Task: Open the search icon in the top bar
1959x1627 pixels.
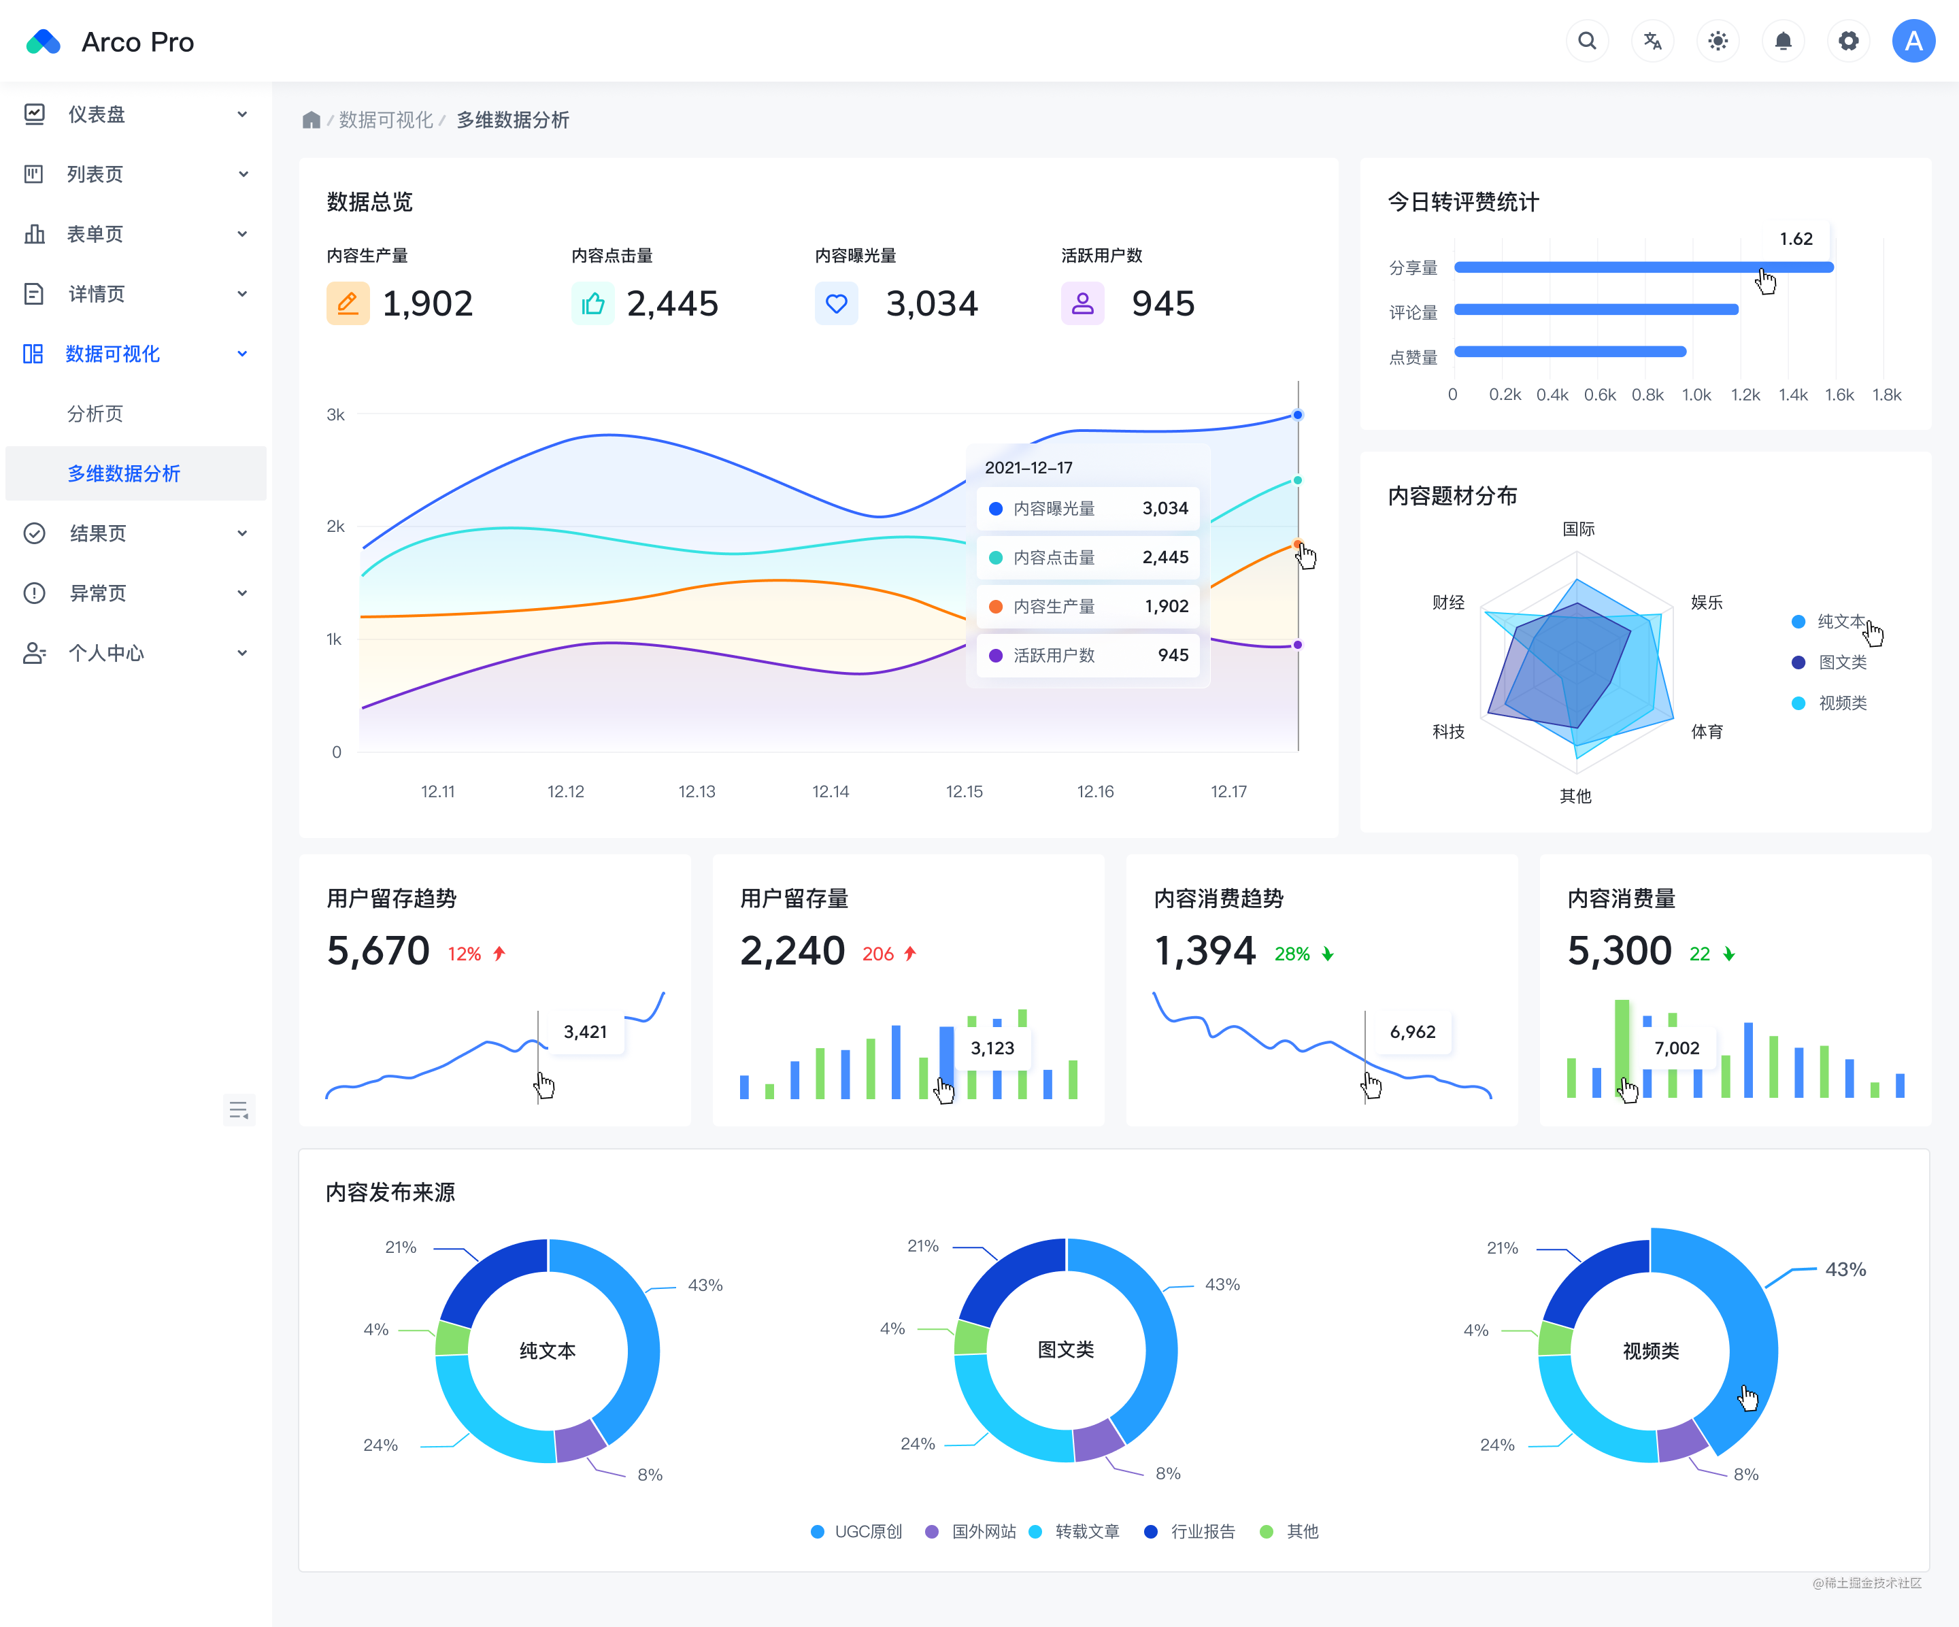Action: tap(1588, 41)
